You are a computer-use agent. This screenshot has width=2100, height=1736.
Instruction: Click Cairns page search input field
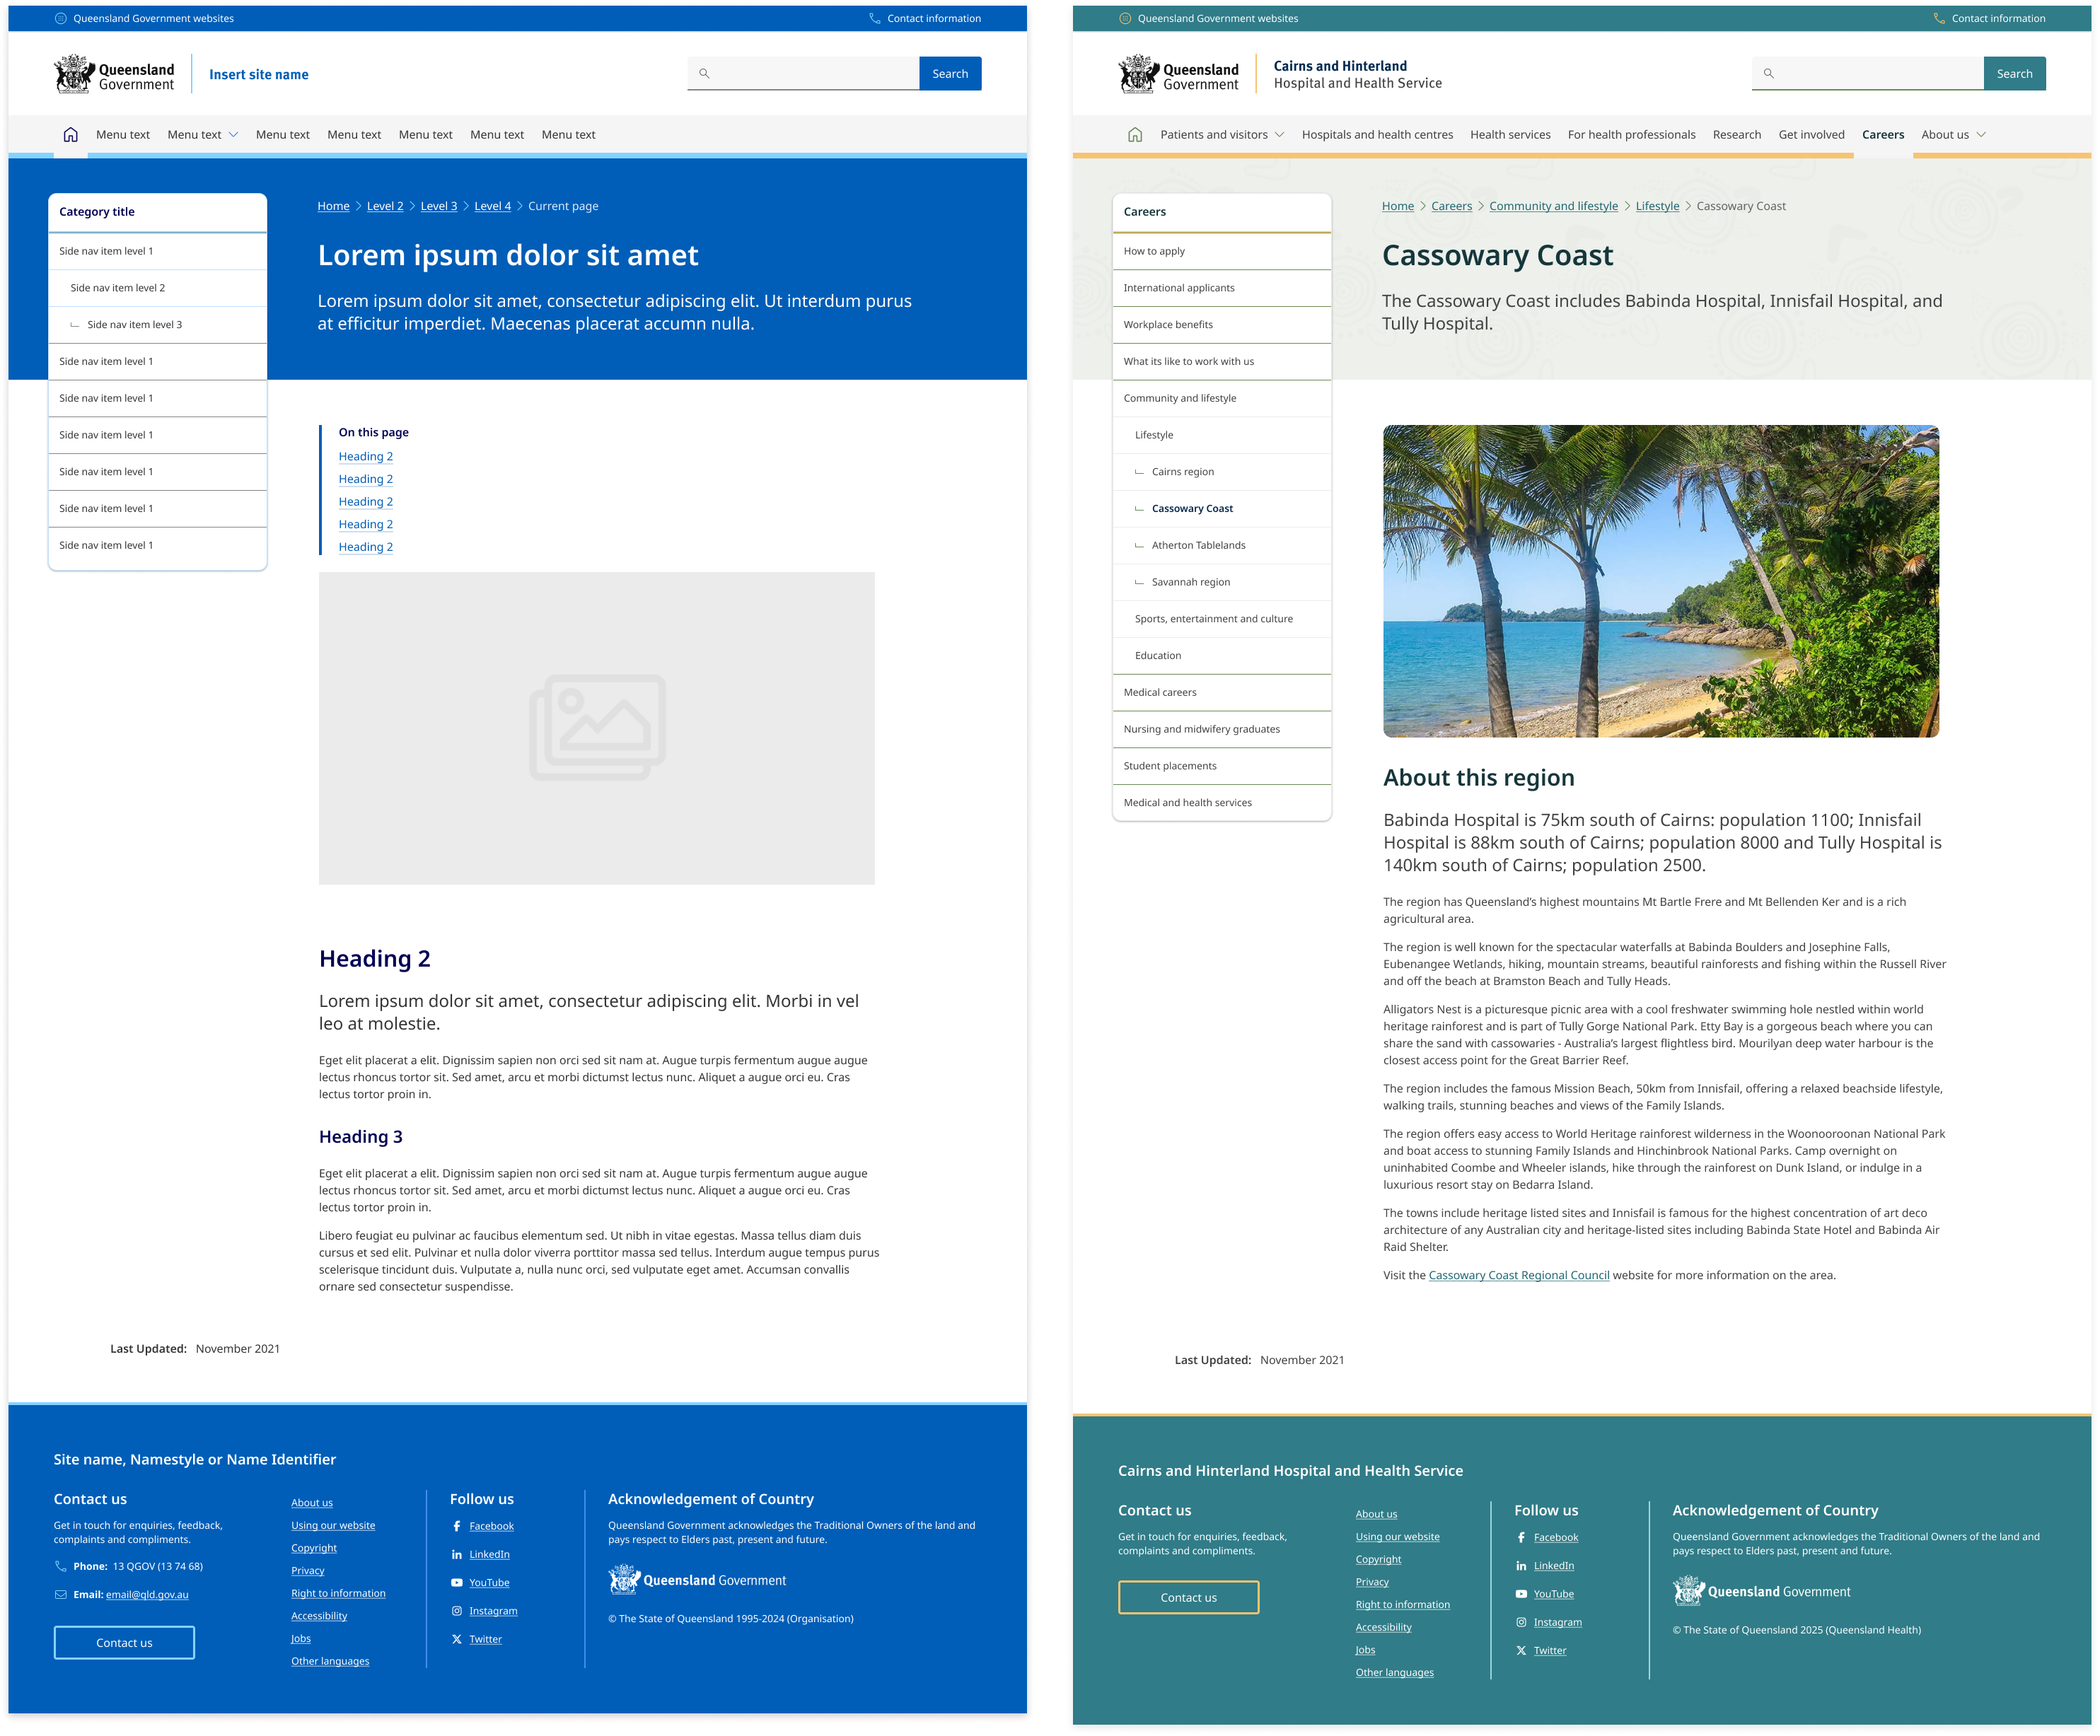point(1868,73)
